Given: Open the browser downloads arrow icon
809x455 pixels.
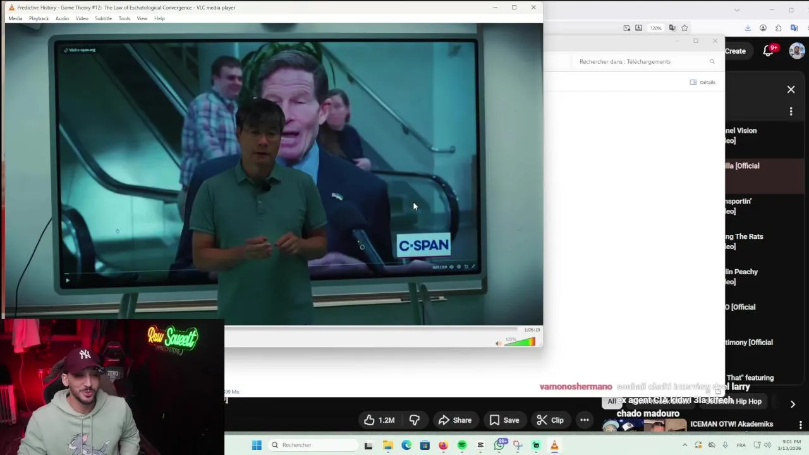Looking at the screenshot, I should (x=748, y=28).
